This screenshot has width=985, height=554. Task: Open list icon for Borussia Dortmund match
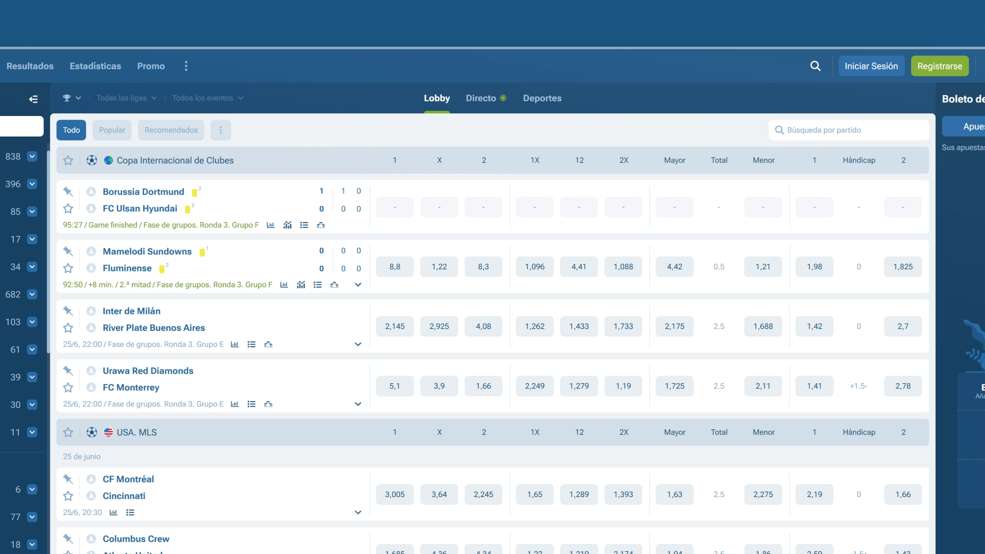point(304,225)
